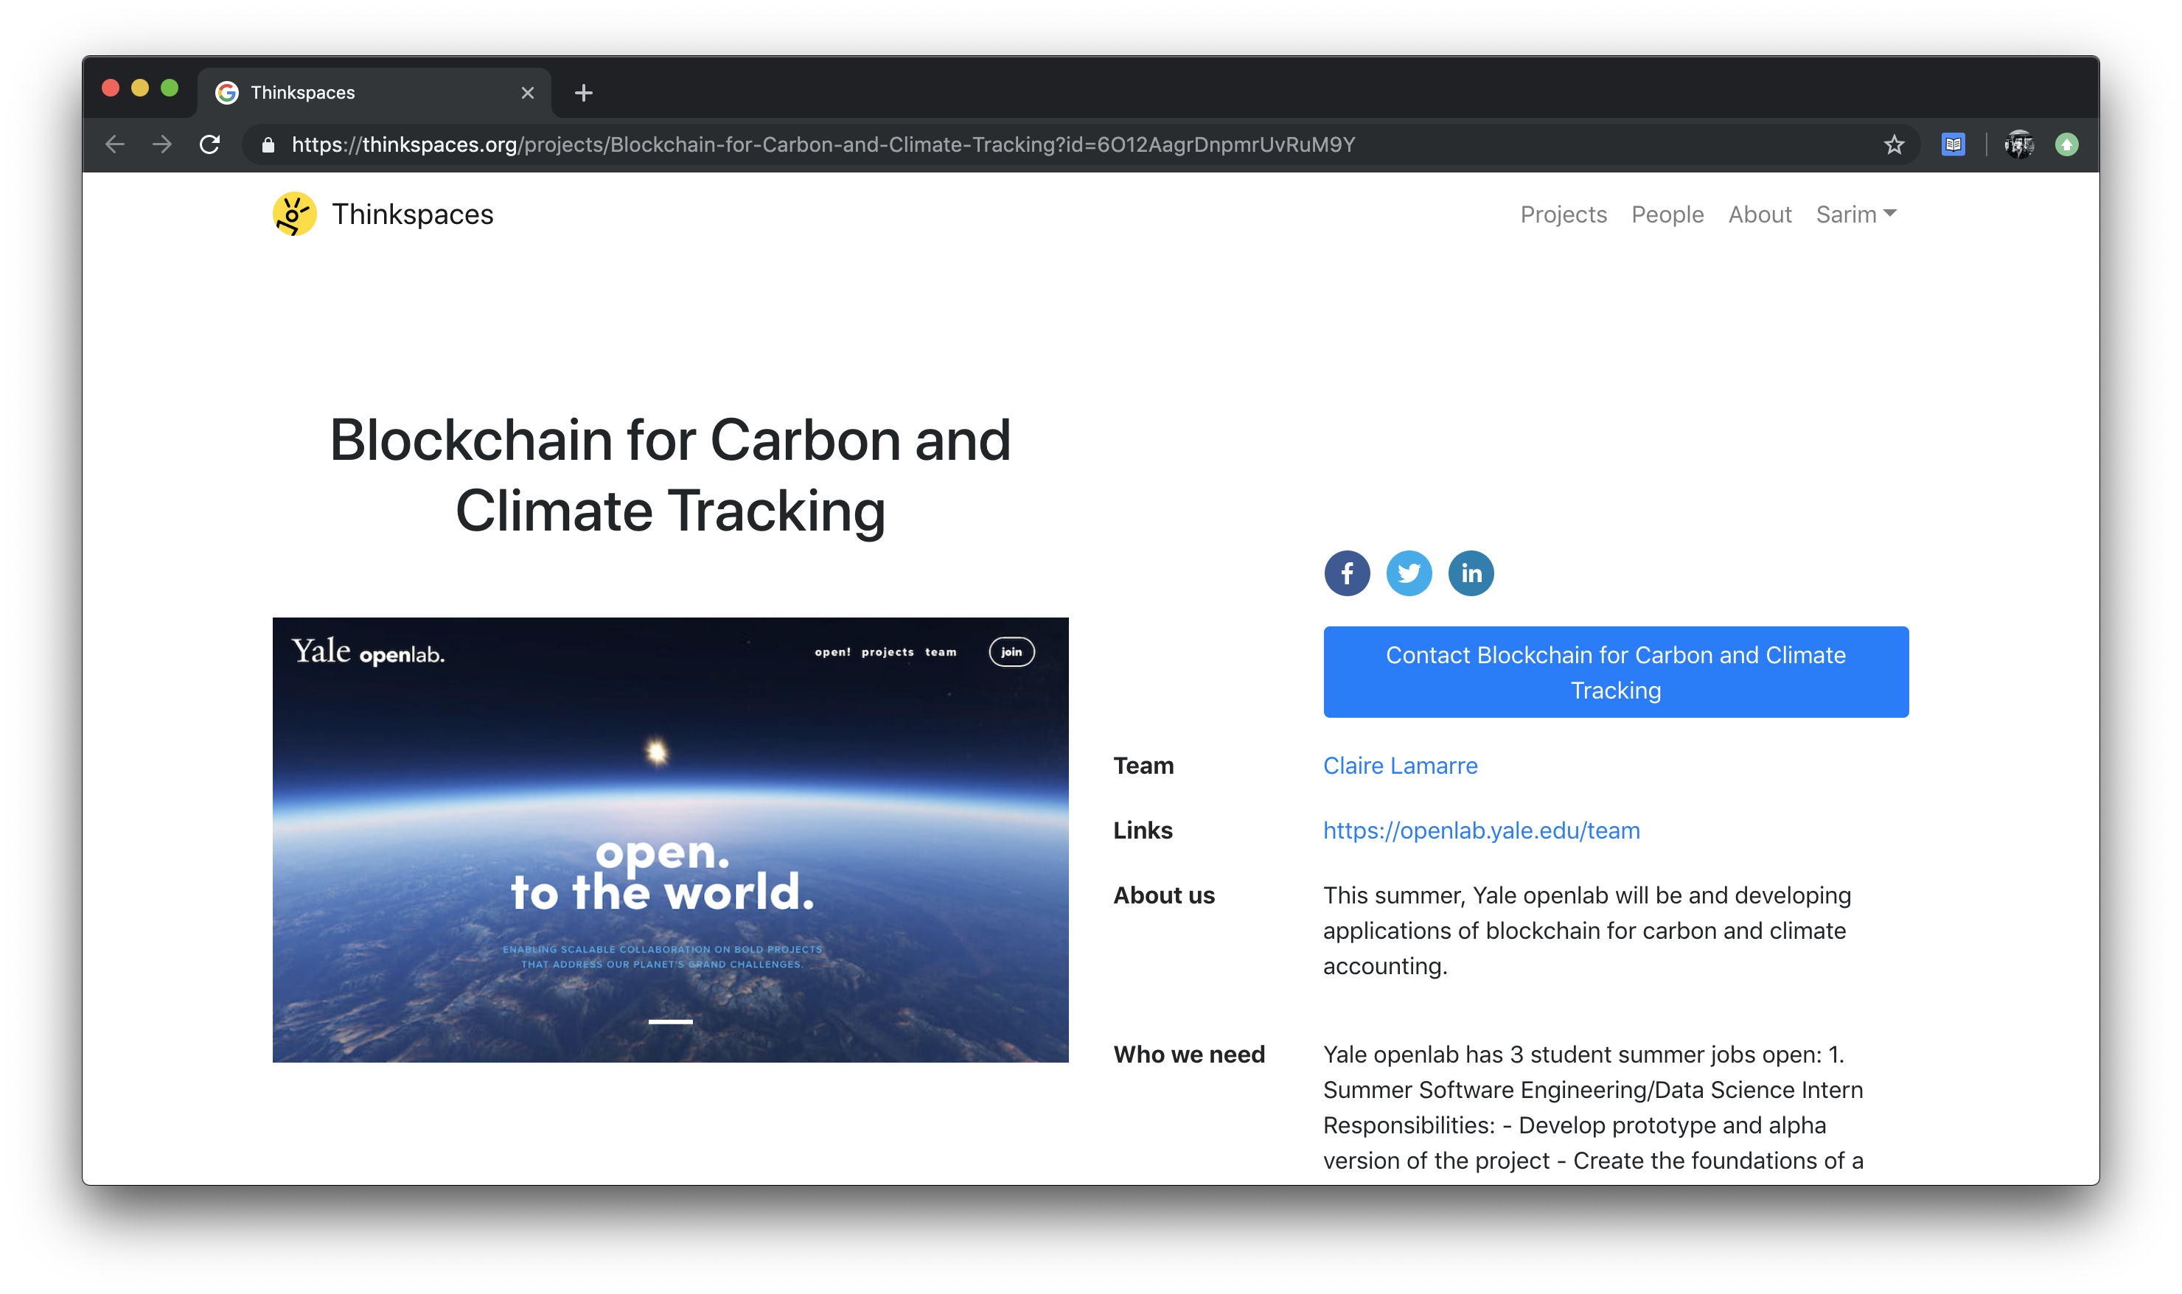The image size is (2182, 1294).
Task: Click the project title heading
Action: pyautogui.click(x=670, y=475)
